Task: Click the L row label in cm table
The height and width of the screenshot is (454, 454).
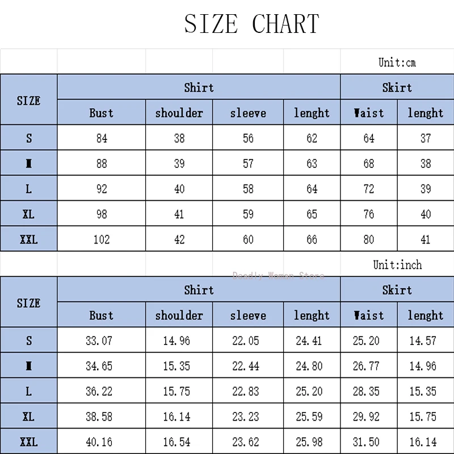Action: click(29, 189)
